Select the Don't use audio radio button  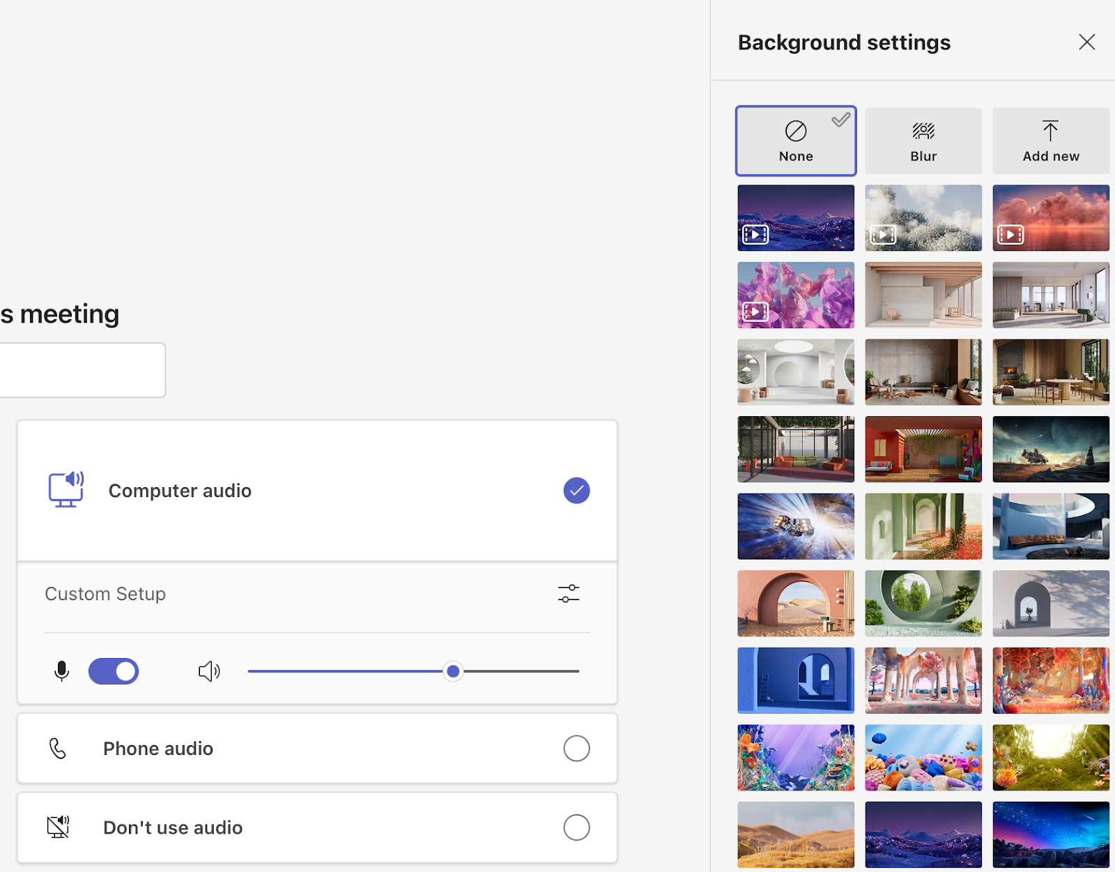tap(576, 827)
